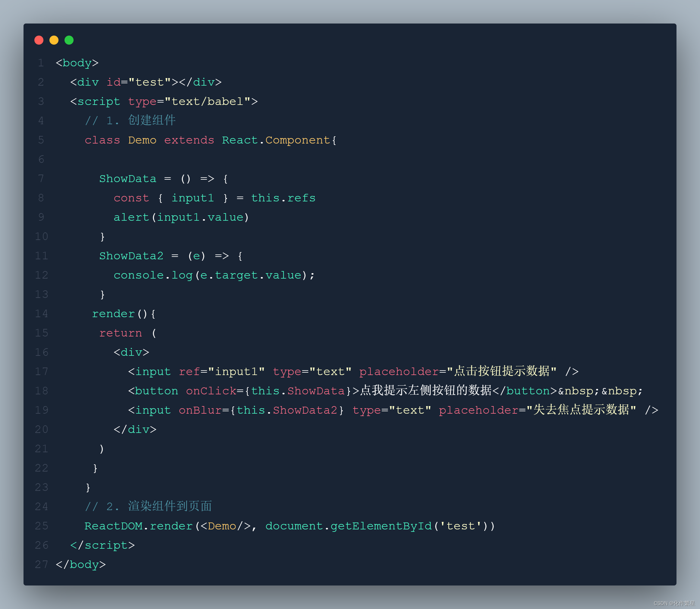The image size is (700, 609).
Task: Click the closing </div> on line 20
Action: click(x=135, y=430)
